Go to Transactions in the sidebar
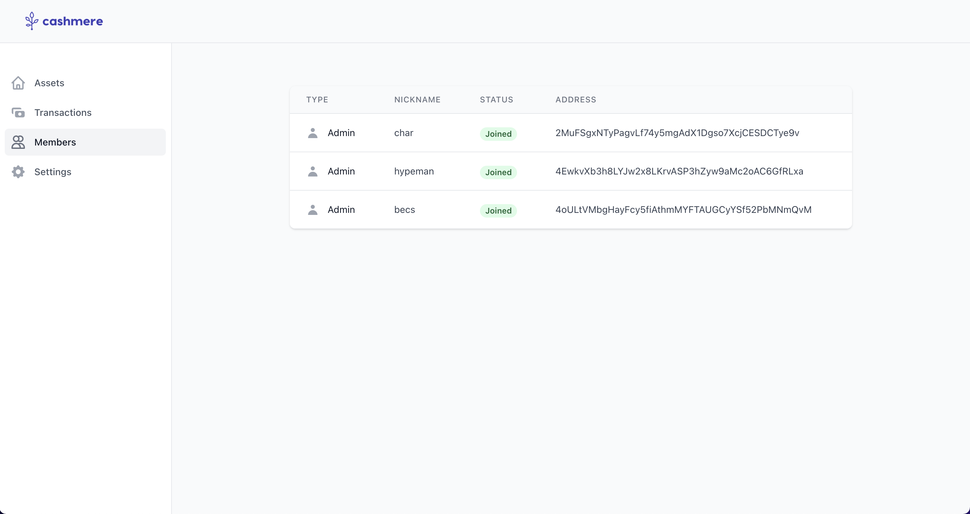The image size is (970, 514). point(63,113)
